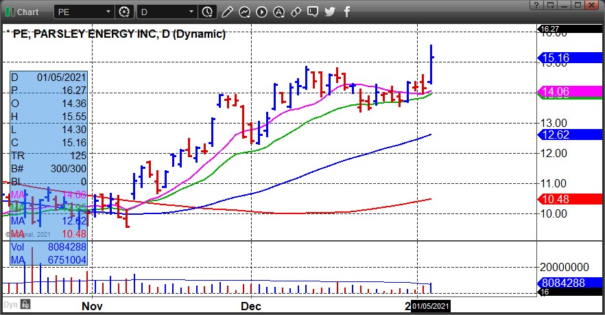Click the Dyn label at bottom left
The height and width of the screenshot is (315, 605).
click(x=10, y=304)
